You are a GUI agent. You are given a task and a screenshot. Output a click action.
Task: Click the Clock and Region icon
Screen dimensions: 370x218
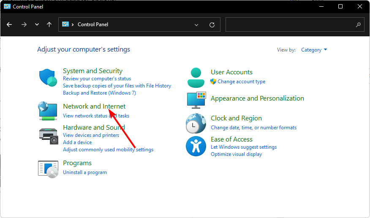coord(196,123)
